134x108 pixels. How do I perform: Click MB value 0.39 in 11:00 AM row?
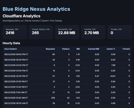point(78,92)
